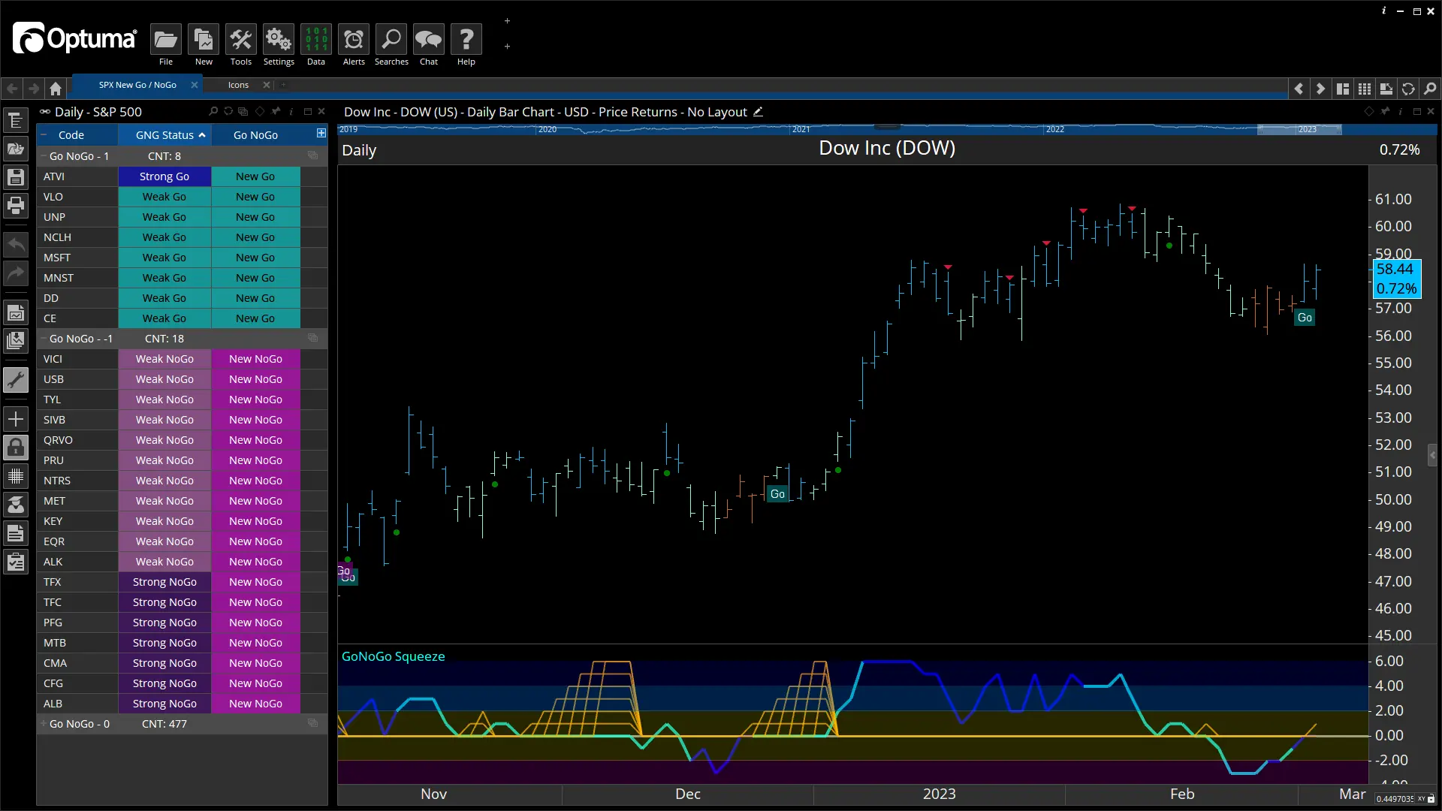Click the Dow Inc (DOW) chart title
This screenshot has width=1442, height=811.
(x=887, y=148)
